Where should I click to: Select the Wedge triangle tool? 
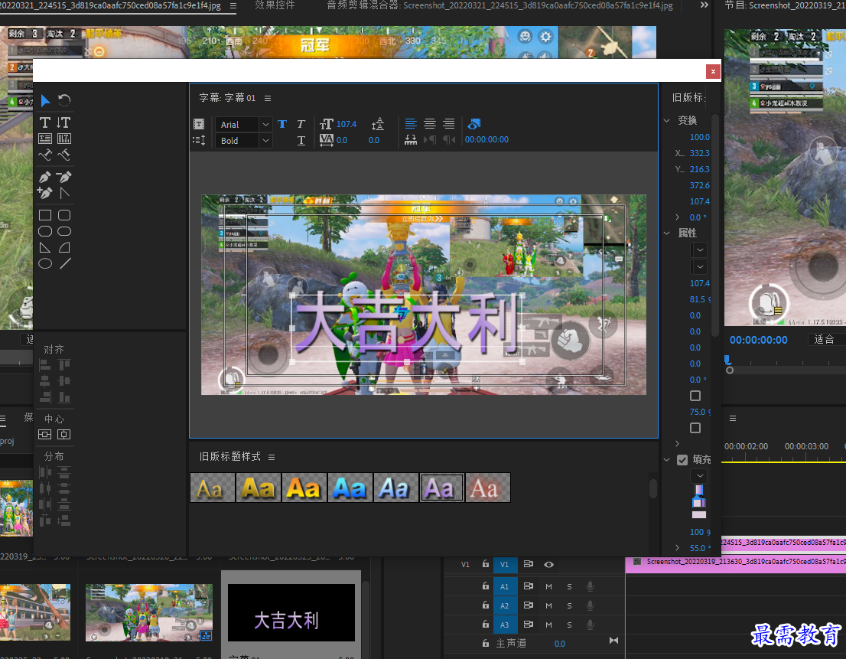45,248
